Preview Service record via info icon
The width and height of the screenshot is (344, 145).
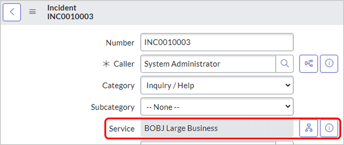pyautogui.click(x=329, y=128)
